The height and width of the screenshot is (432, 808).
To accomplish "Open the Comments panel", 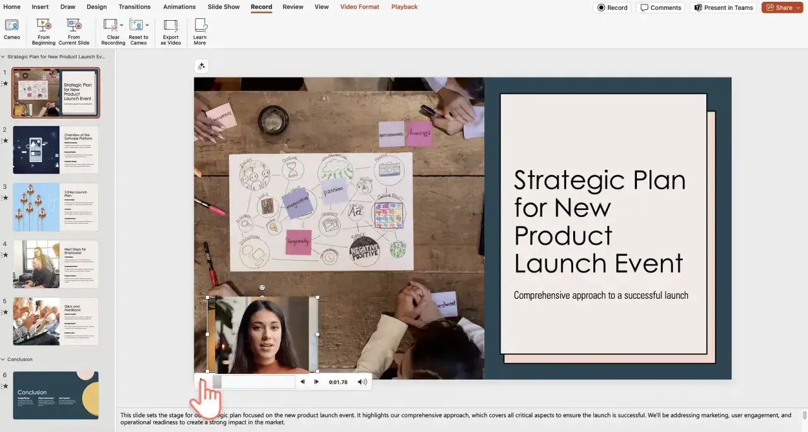I will [x=660, y=8].
